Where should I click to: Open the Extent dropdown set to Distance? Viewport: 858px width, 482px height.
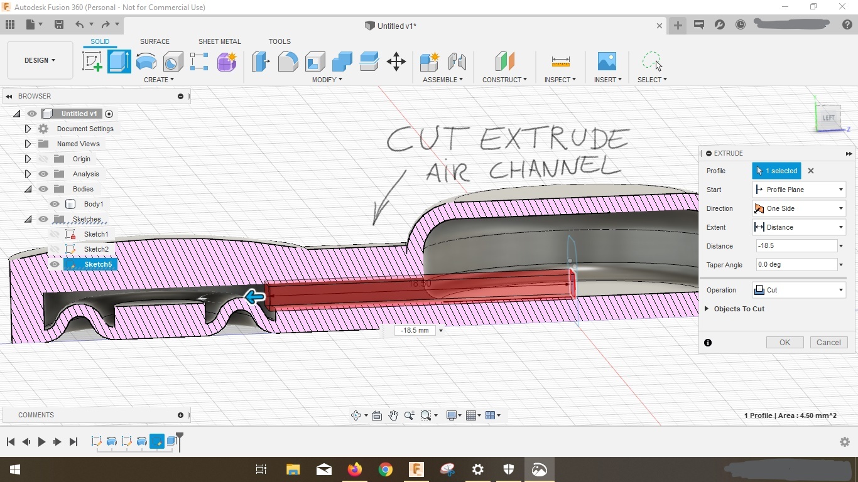click(800, 227)
